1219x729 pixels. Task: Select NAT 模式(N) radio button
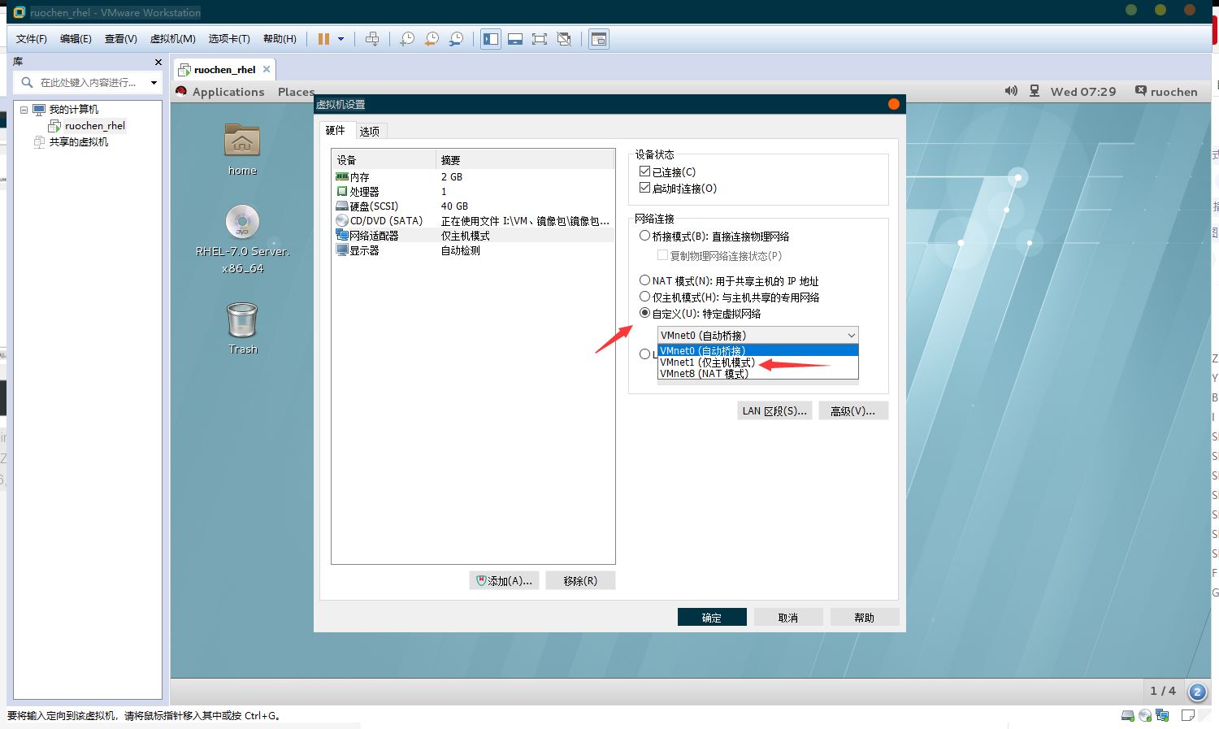point(645,280)
